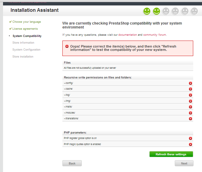202x172 pixels.
Task: Click the red error icon beside ~/modules/
Action: coord(190,113)
